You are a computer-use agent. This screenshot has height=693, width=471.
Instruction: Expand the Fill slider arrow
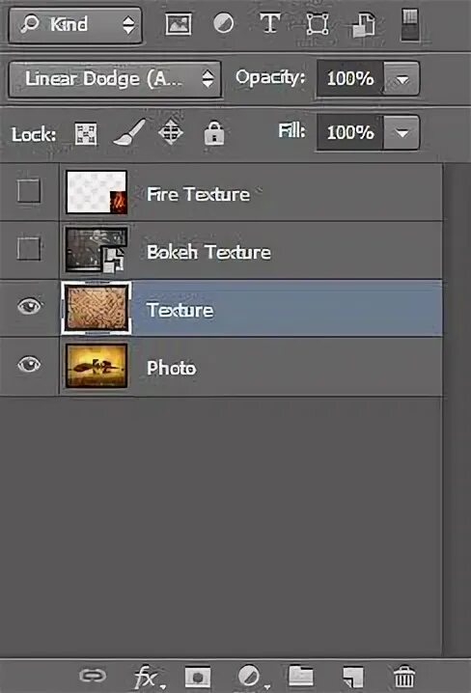pyautogui.click(x=402, y=132)
